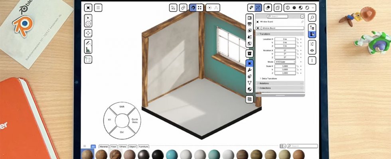This screenshot has width=391, height=159.
Task: Select the Add Cube tool
Action: pyautogui.click(x=88, y=59)
